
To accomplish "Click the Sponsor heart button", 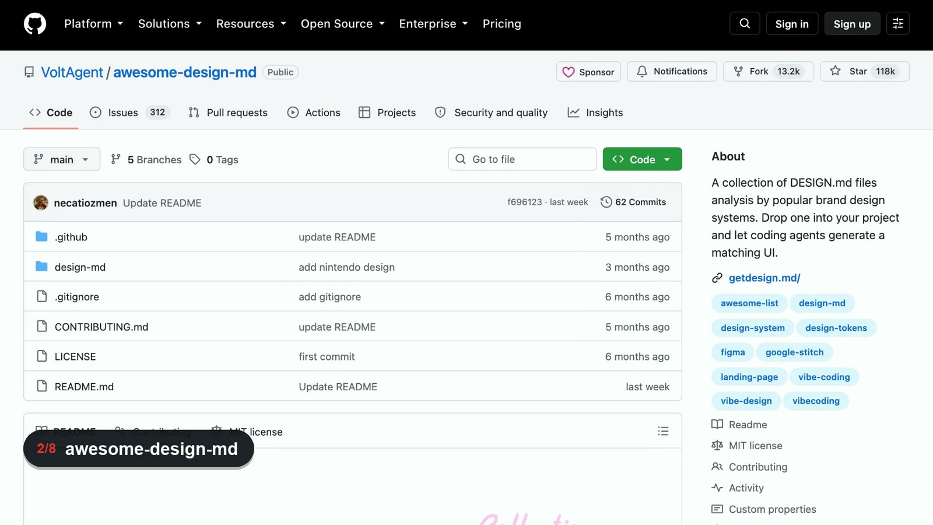I will tap(588, 72).
